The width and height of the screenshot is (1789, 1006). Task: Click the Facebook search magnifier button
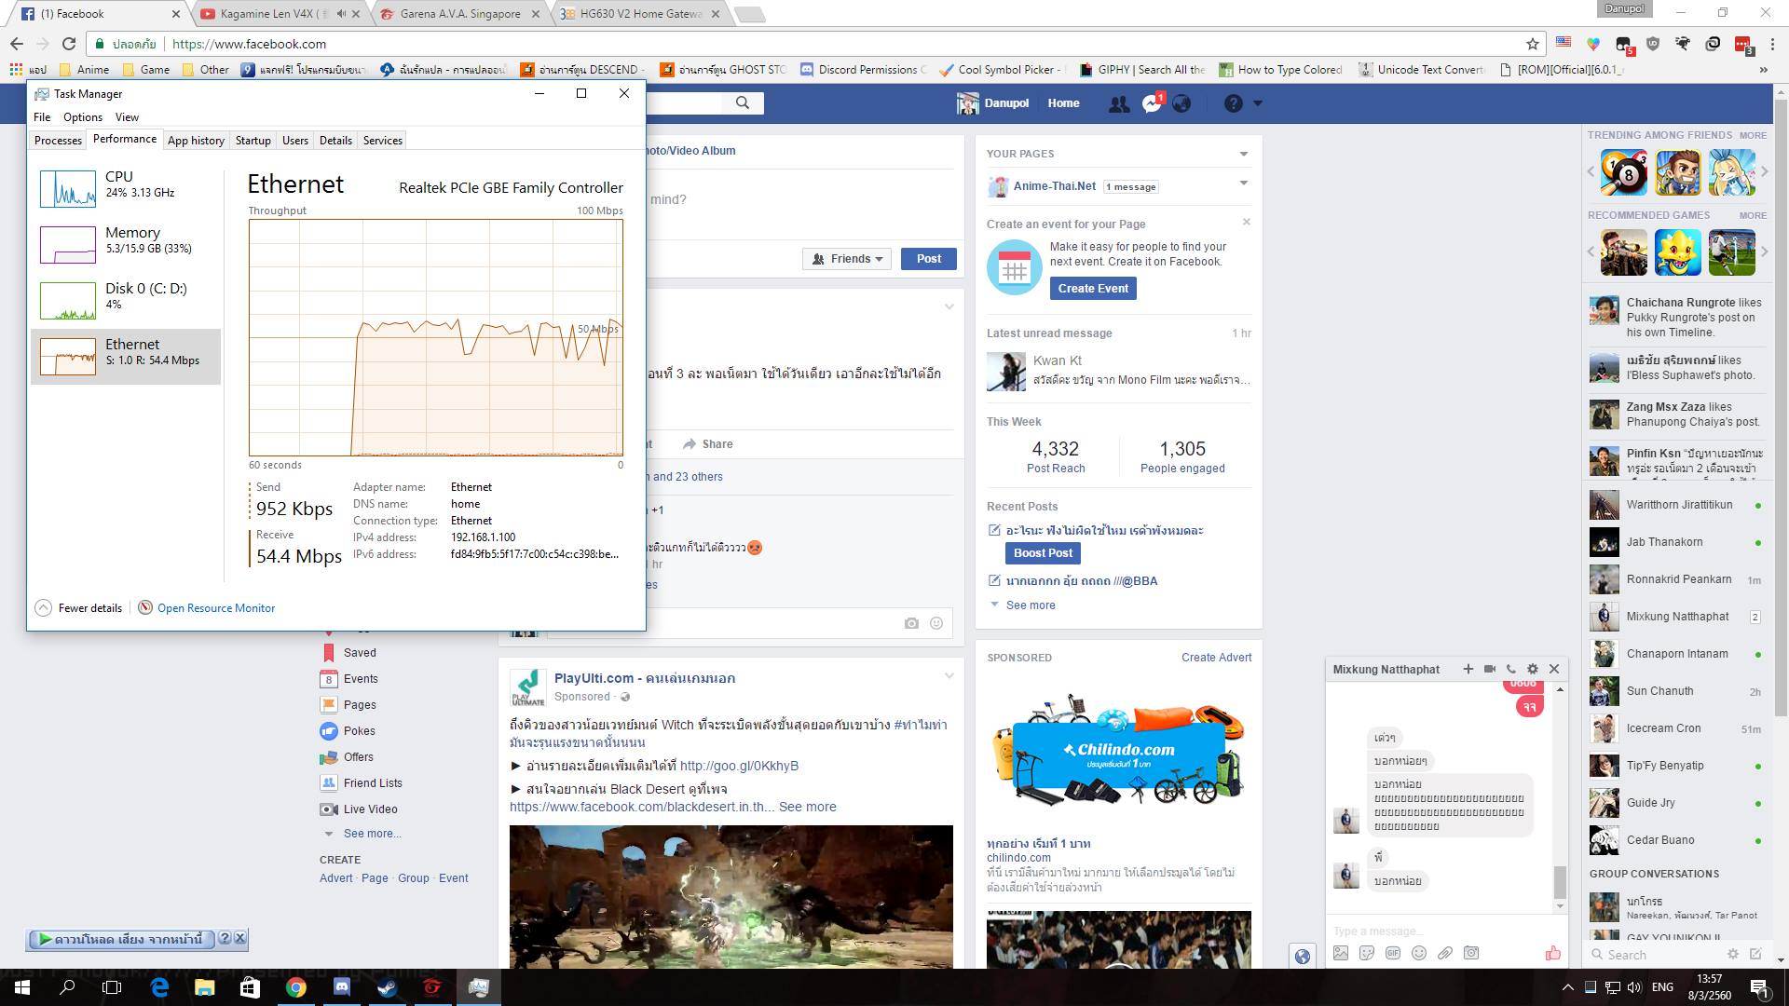tap(742, 102)
